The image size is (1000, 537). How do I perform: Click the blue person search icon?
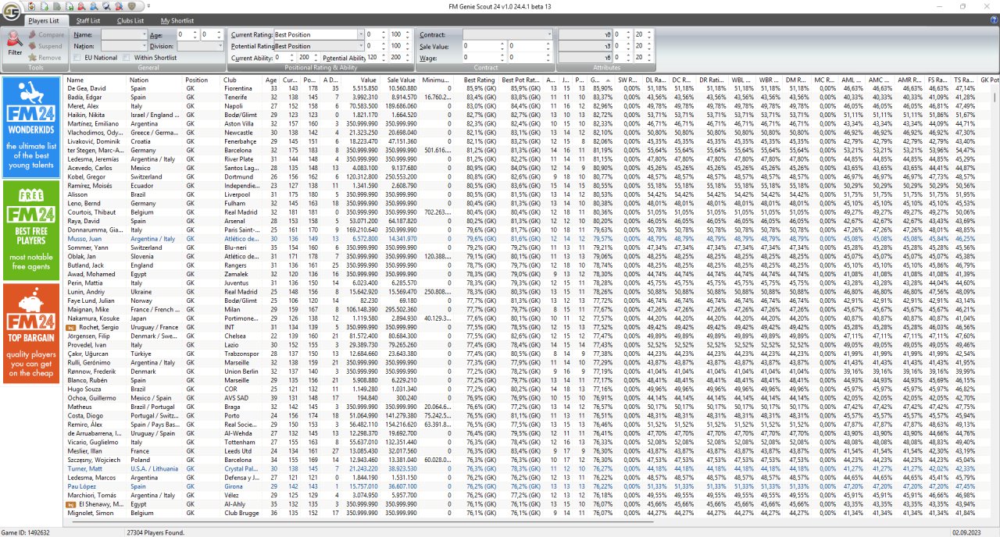click(94, 6)
